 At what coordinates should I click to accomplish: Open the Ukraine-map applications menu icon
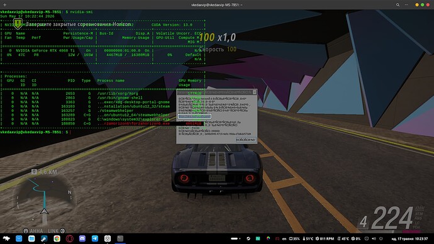click(x=6, y=238)
